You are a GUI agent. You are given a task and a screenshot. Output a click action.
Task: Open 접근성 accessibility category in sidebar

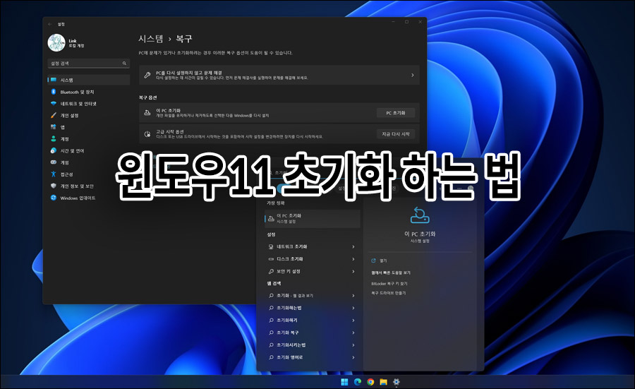tap(89, 174)
